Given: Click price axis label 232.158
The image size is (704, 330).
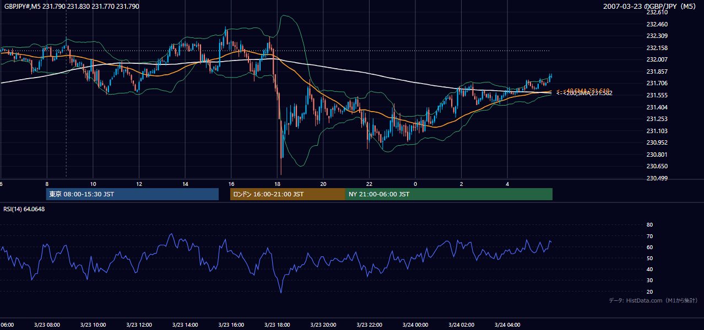Looking at the screenshot, I should pos(657,48).
